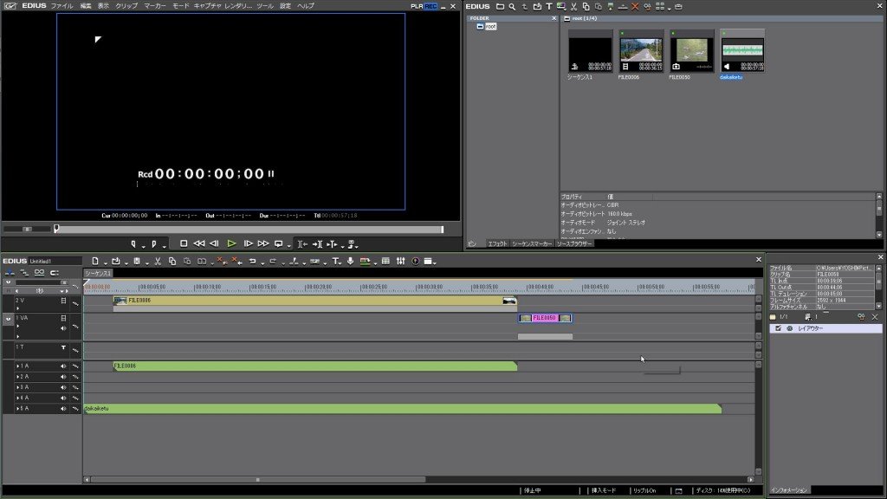887x499 pixels.
Task: Select the FILE0050 thumbnail in the Bin
Action: click(x=692, y=51)
